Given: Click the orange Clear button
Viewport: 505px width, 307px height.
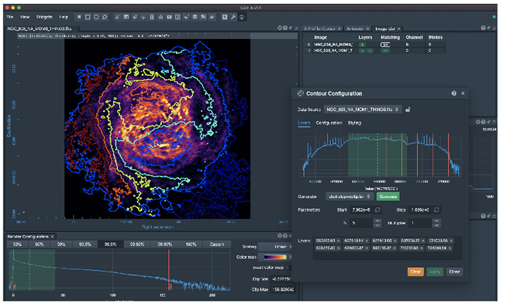Looking at the screenshot, I should [x=415, y=272].
